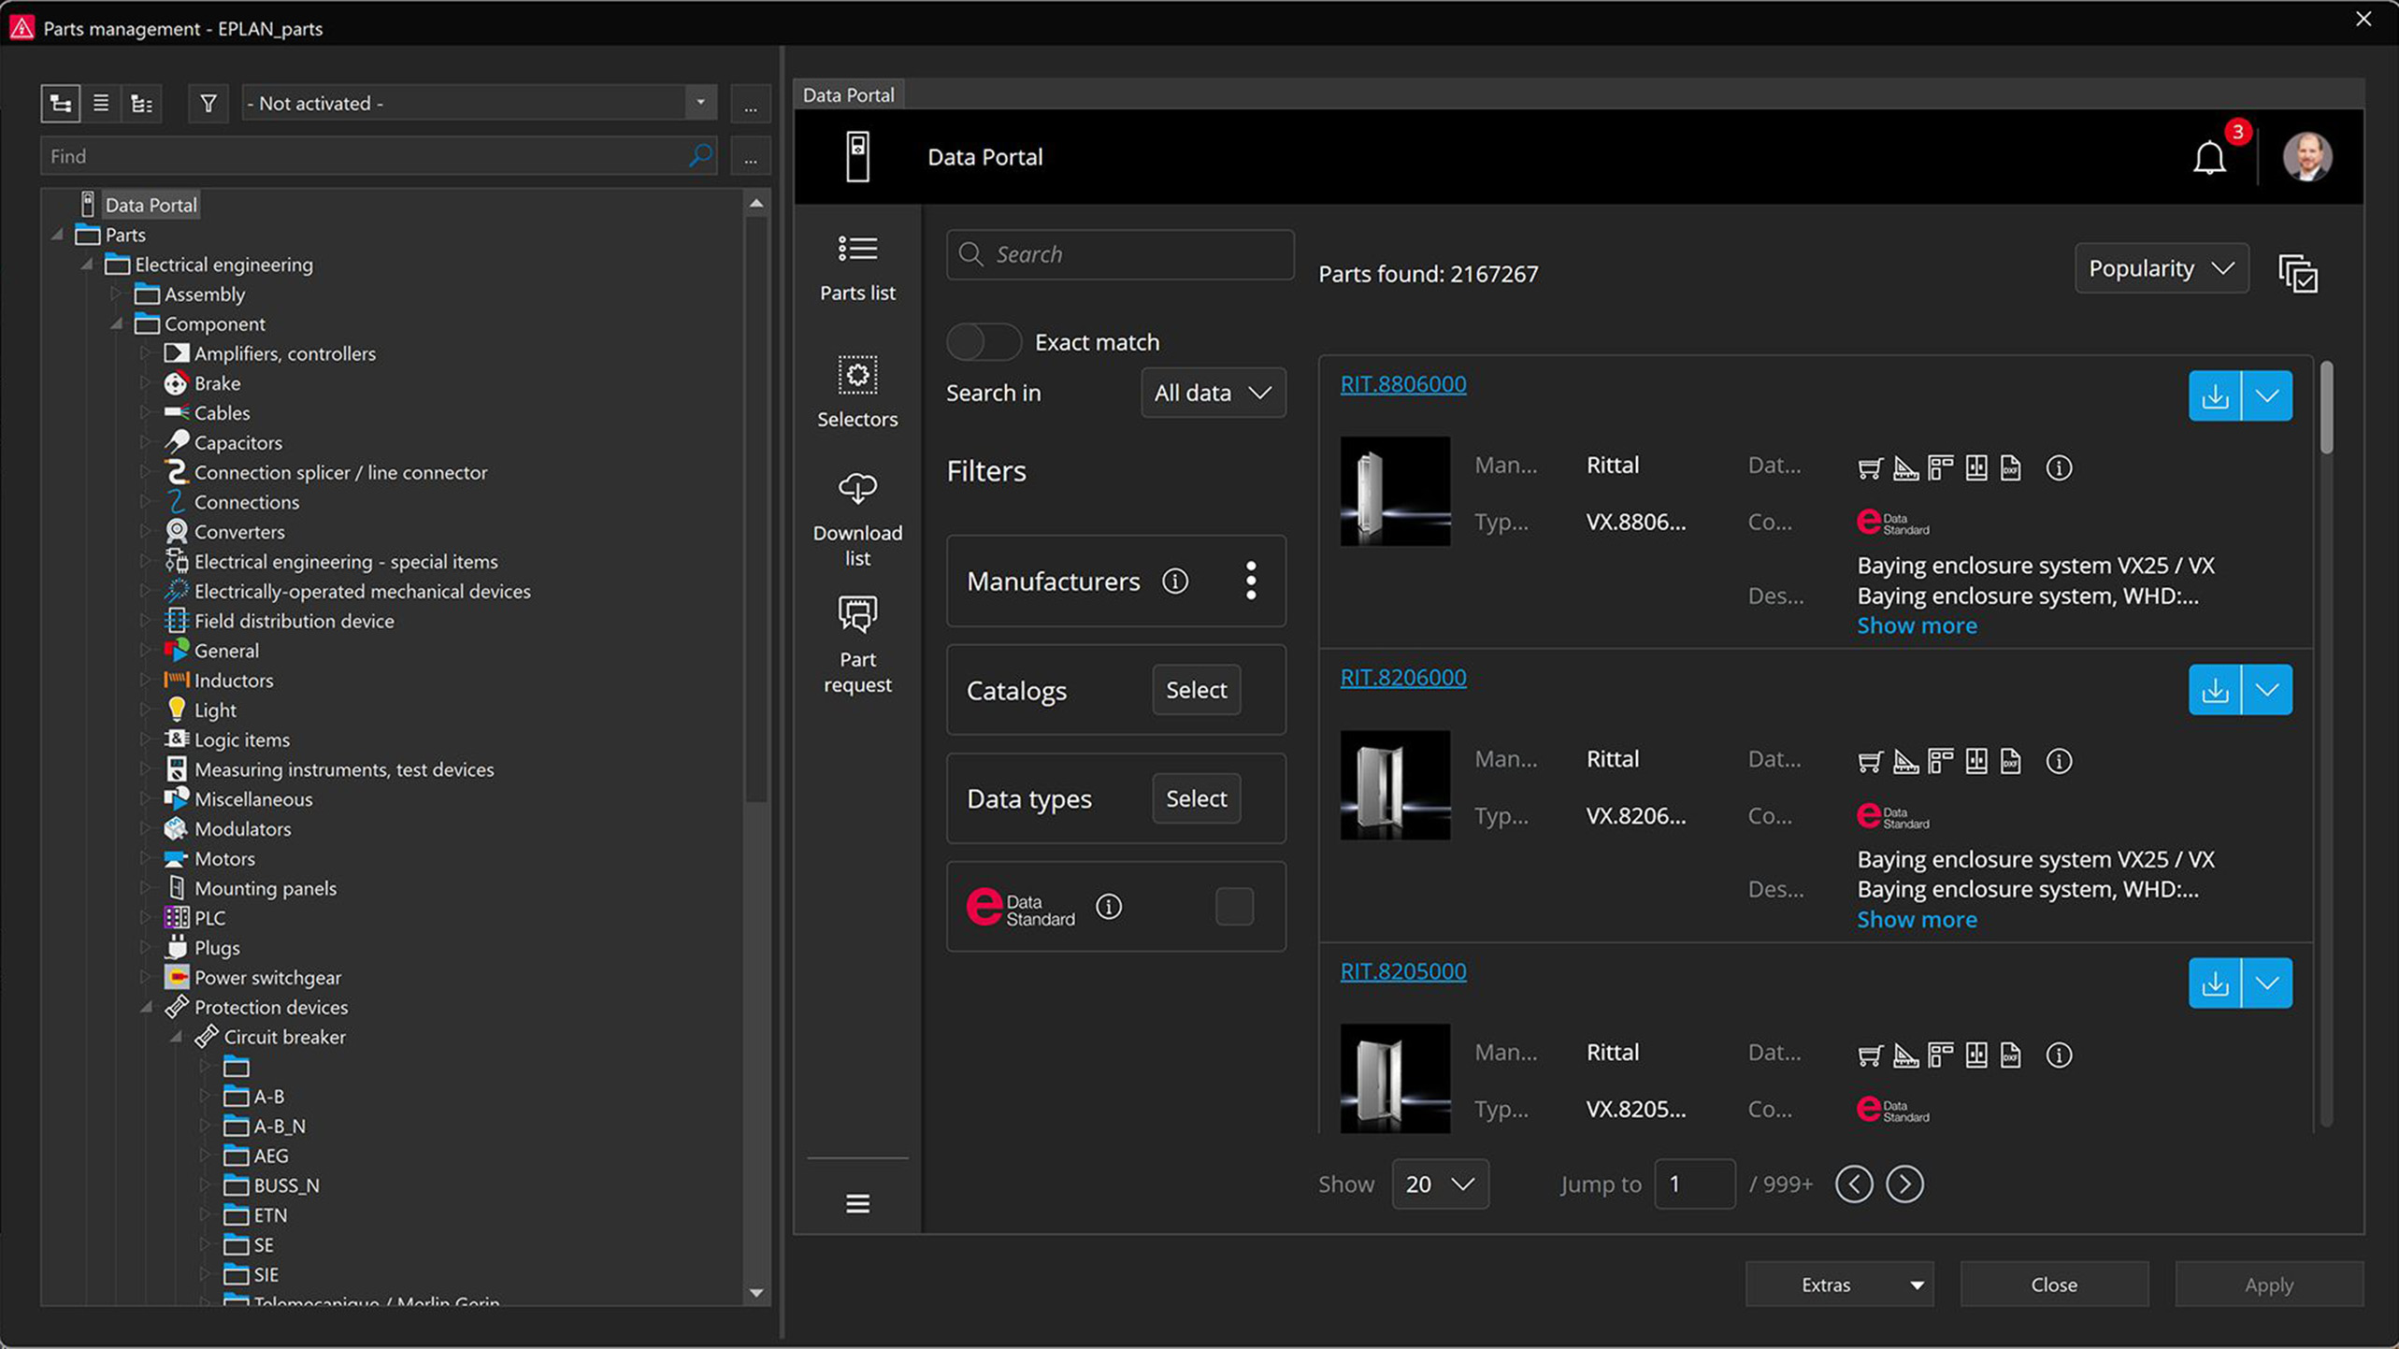Toggle the multi-select icon beside Popularity
The height and width of the screenshot is (1349, 2399).
click(2300, 272)
